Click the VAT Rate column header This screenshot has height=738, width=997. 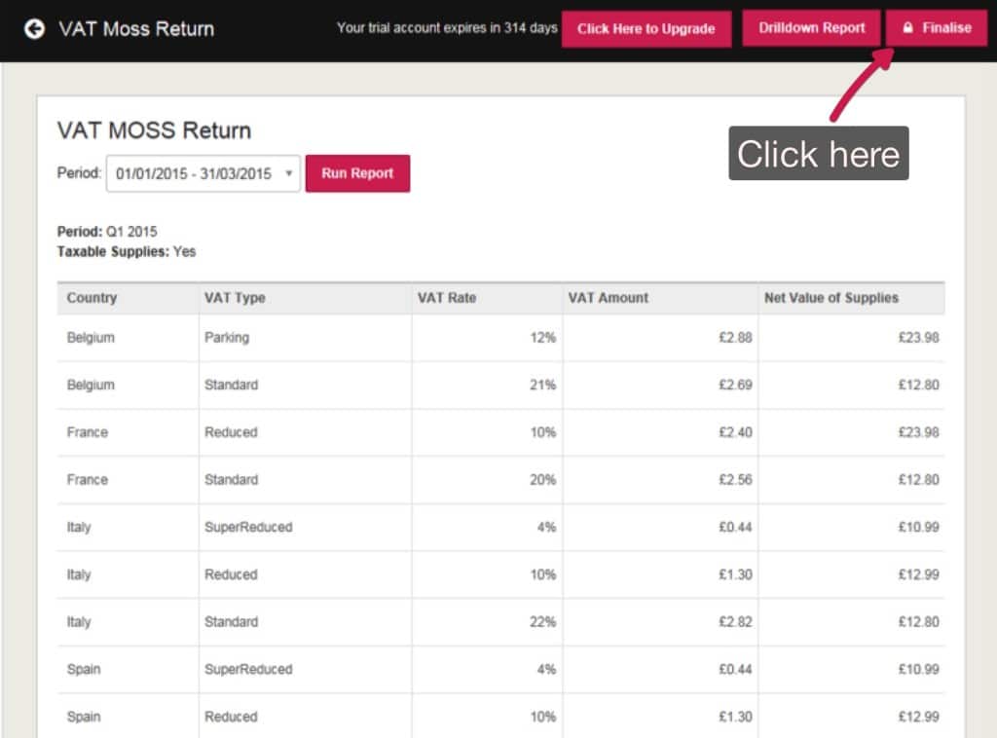point(447,298)
